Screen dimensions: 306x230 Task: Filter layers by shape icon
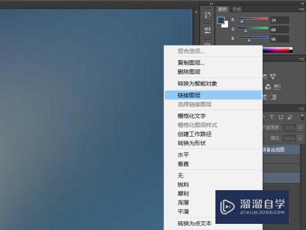[281, 117]
